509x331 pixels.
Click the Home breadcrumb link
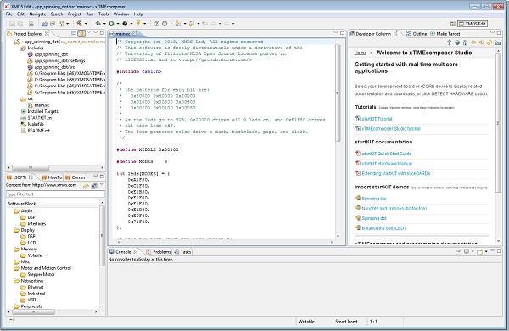pos(361,53)
